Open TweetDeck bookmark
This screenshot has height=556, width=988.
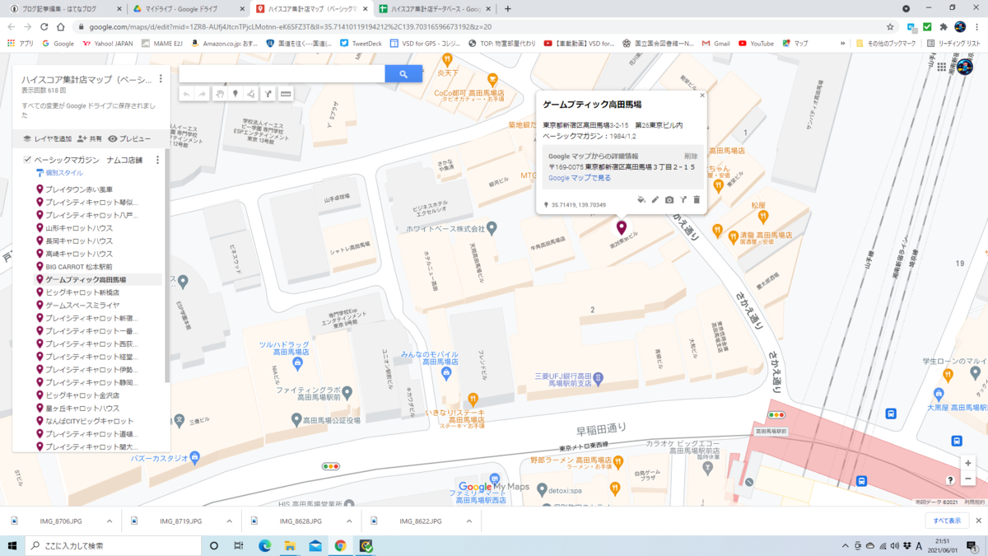click(361, 44)
